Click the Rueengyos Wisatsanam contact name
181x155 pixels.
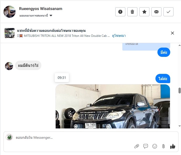(x=41, y=9)
